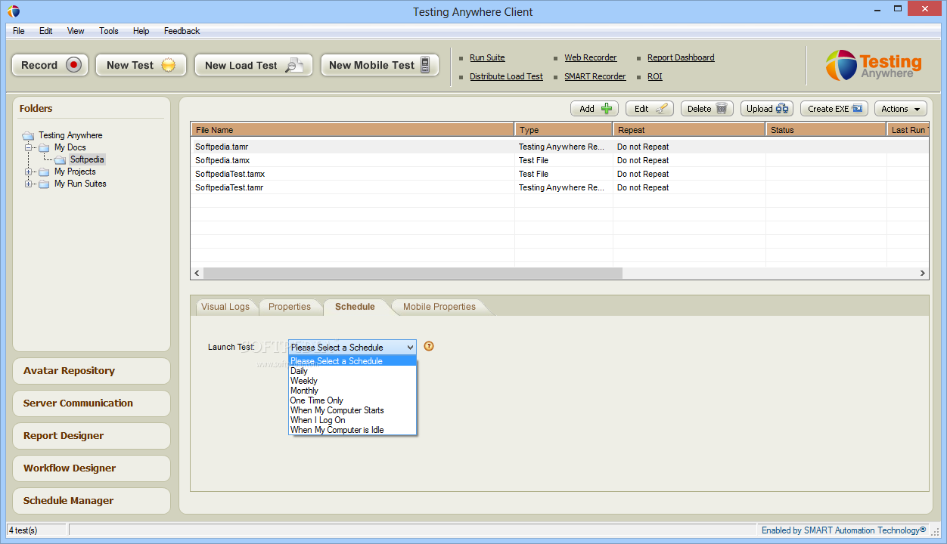
Task: Create a New Load Test
Action: click(x=253, y=65)
